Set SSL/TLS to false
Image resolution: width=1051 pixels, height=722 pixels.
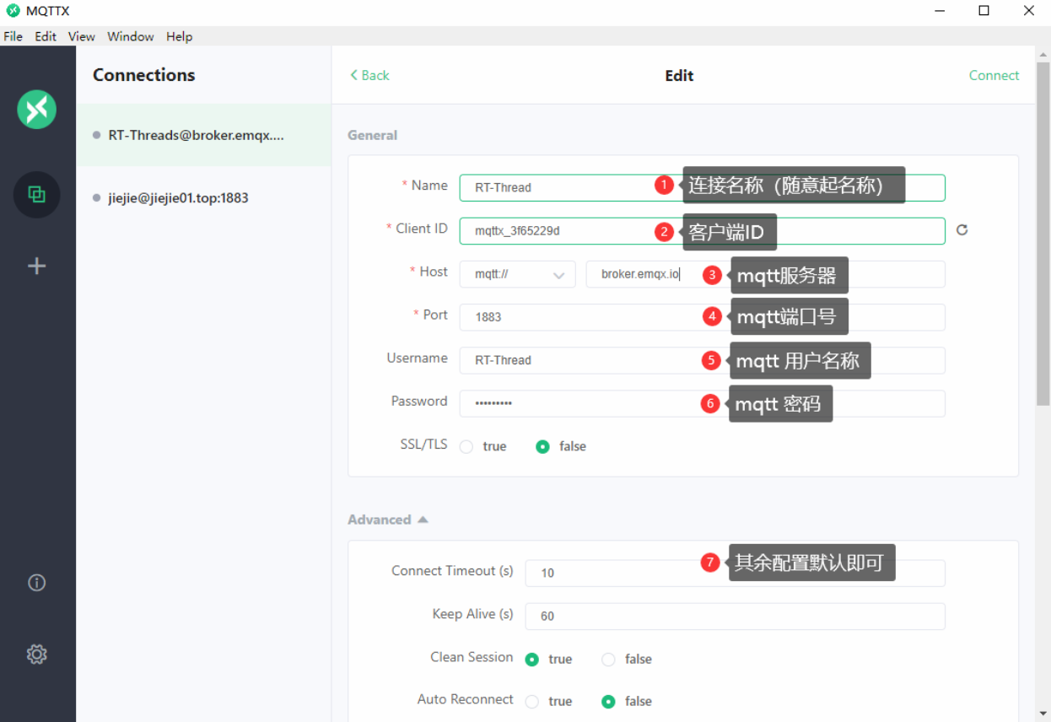542,447
